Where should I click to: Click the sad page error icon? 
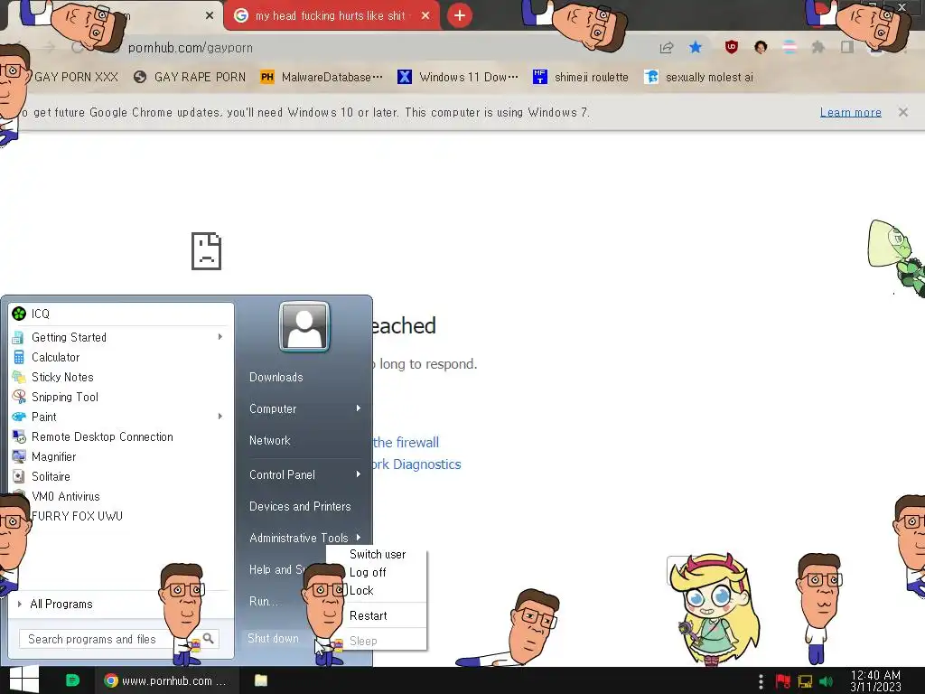point(207,251)
